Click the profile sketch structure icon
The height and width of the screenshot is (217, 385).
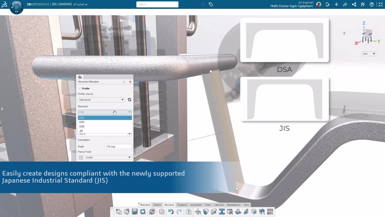(214, 212)
